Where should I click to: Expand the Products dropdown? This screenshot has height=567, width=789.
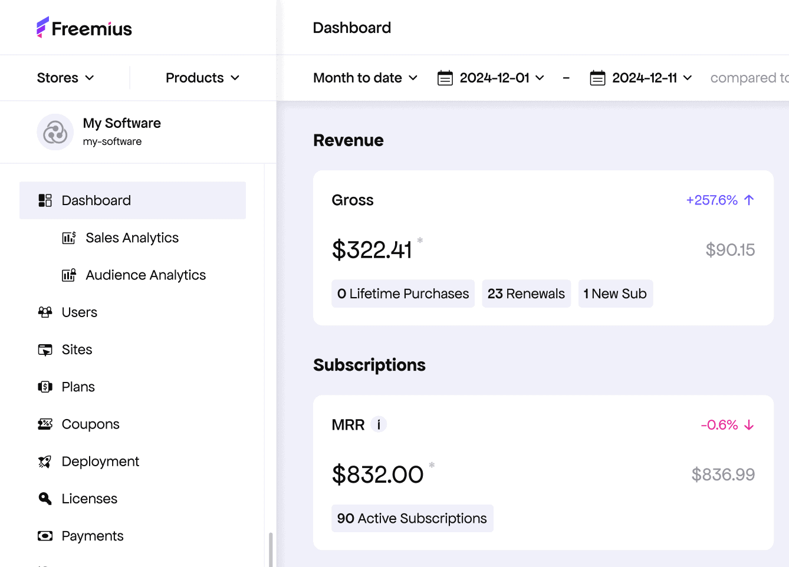point(202,78)
